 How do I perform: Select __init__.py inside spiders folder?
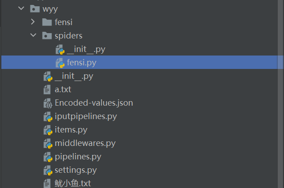coord(86,49)
